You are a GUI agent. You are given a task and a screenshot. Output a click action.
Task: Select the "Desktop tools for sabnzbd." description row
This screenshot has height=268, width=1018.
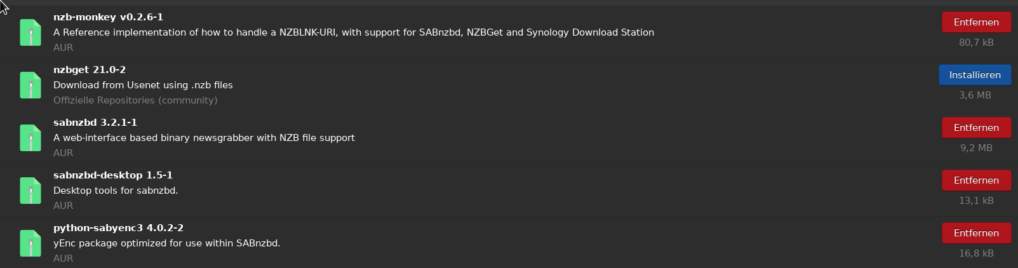pos(116,191)
